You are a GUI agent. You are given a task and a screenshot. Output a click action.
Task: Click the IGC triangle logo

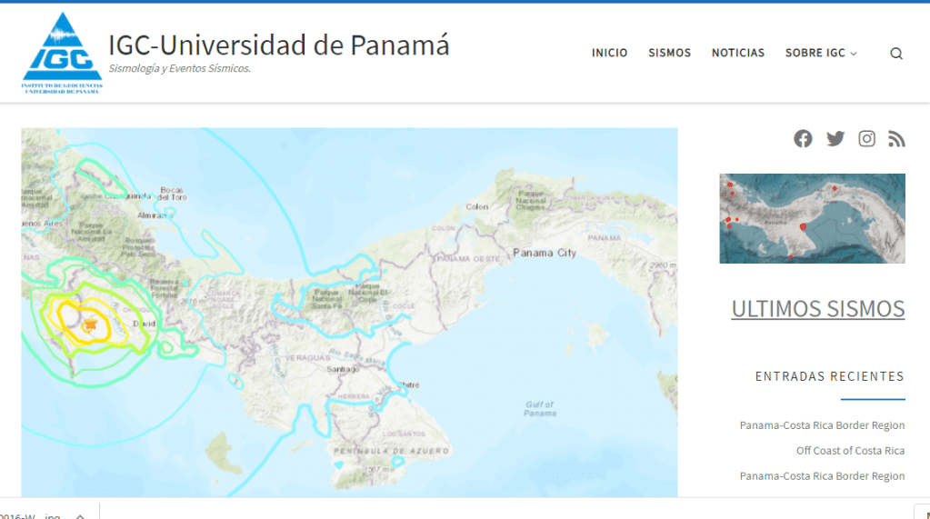tap(63, 53)
